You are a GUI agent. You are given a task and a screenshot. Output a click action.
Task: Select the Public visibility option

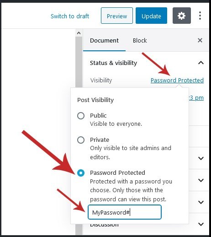click(81, 116)
